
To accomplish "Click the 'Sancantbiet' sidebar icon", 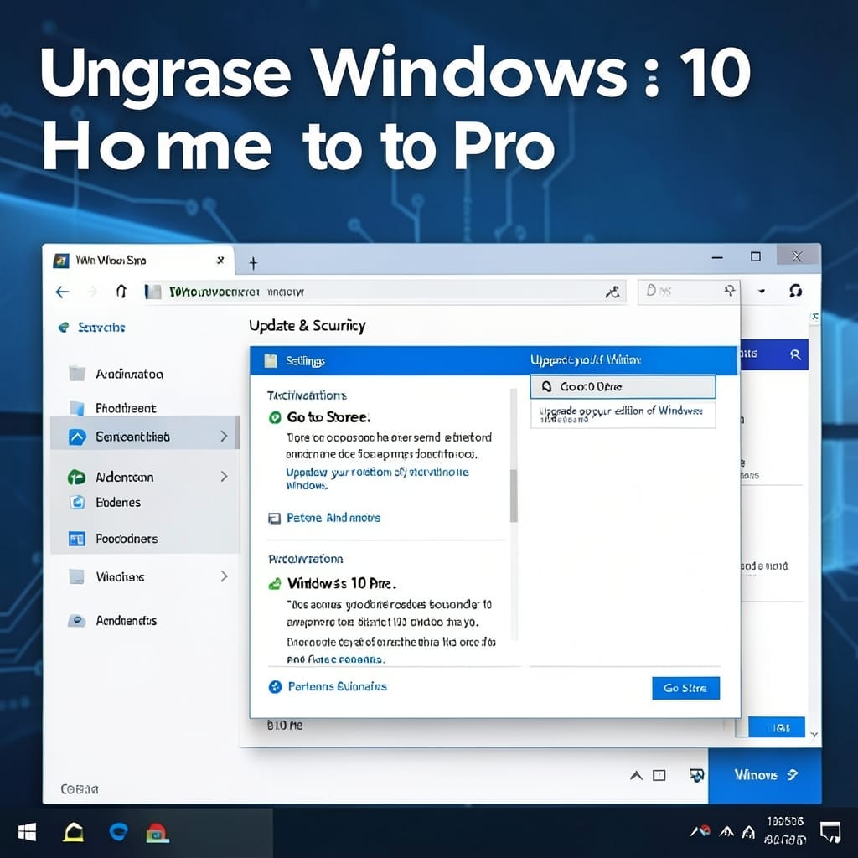I will point(77,437).
